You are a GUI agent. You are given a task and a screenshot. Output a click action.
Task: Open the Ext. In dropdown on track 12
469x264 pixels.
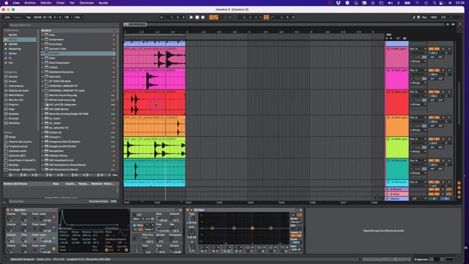pyautogui.click(x=418, y=117)
